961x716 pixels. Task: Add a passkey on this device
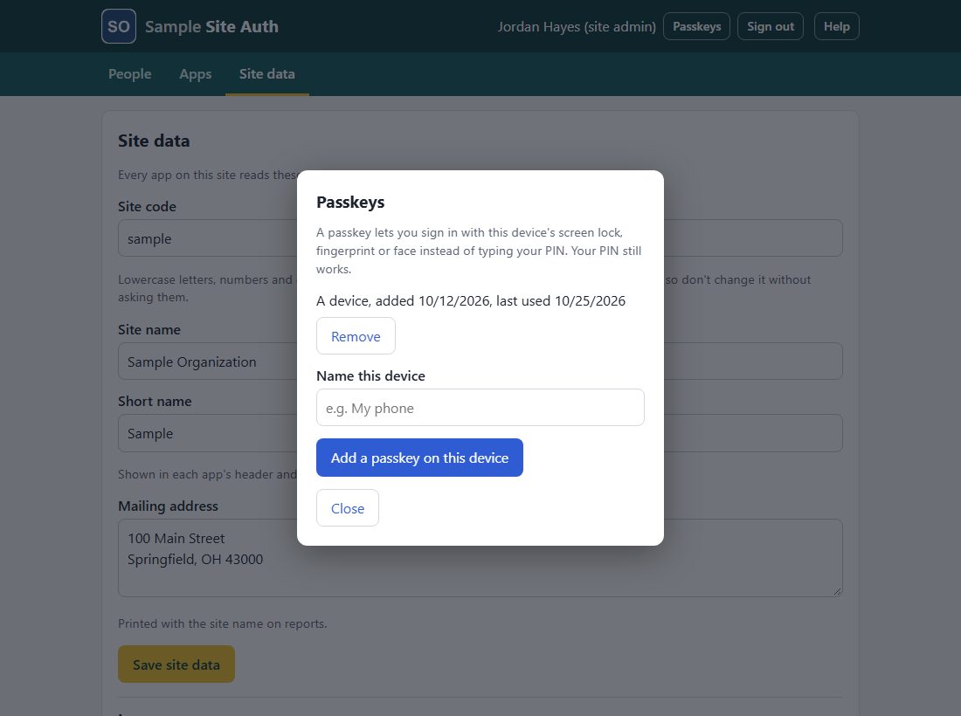pyautogui.click(x=420, y=458)
